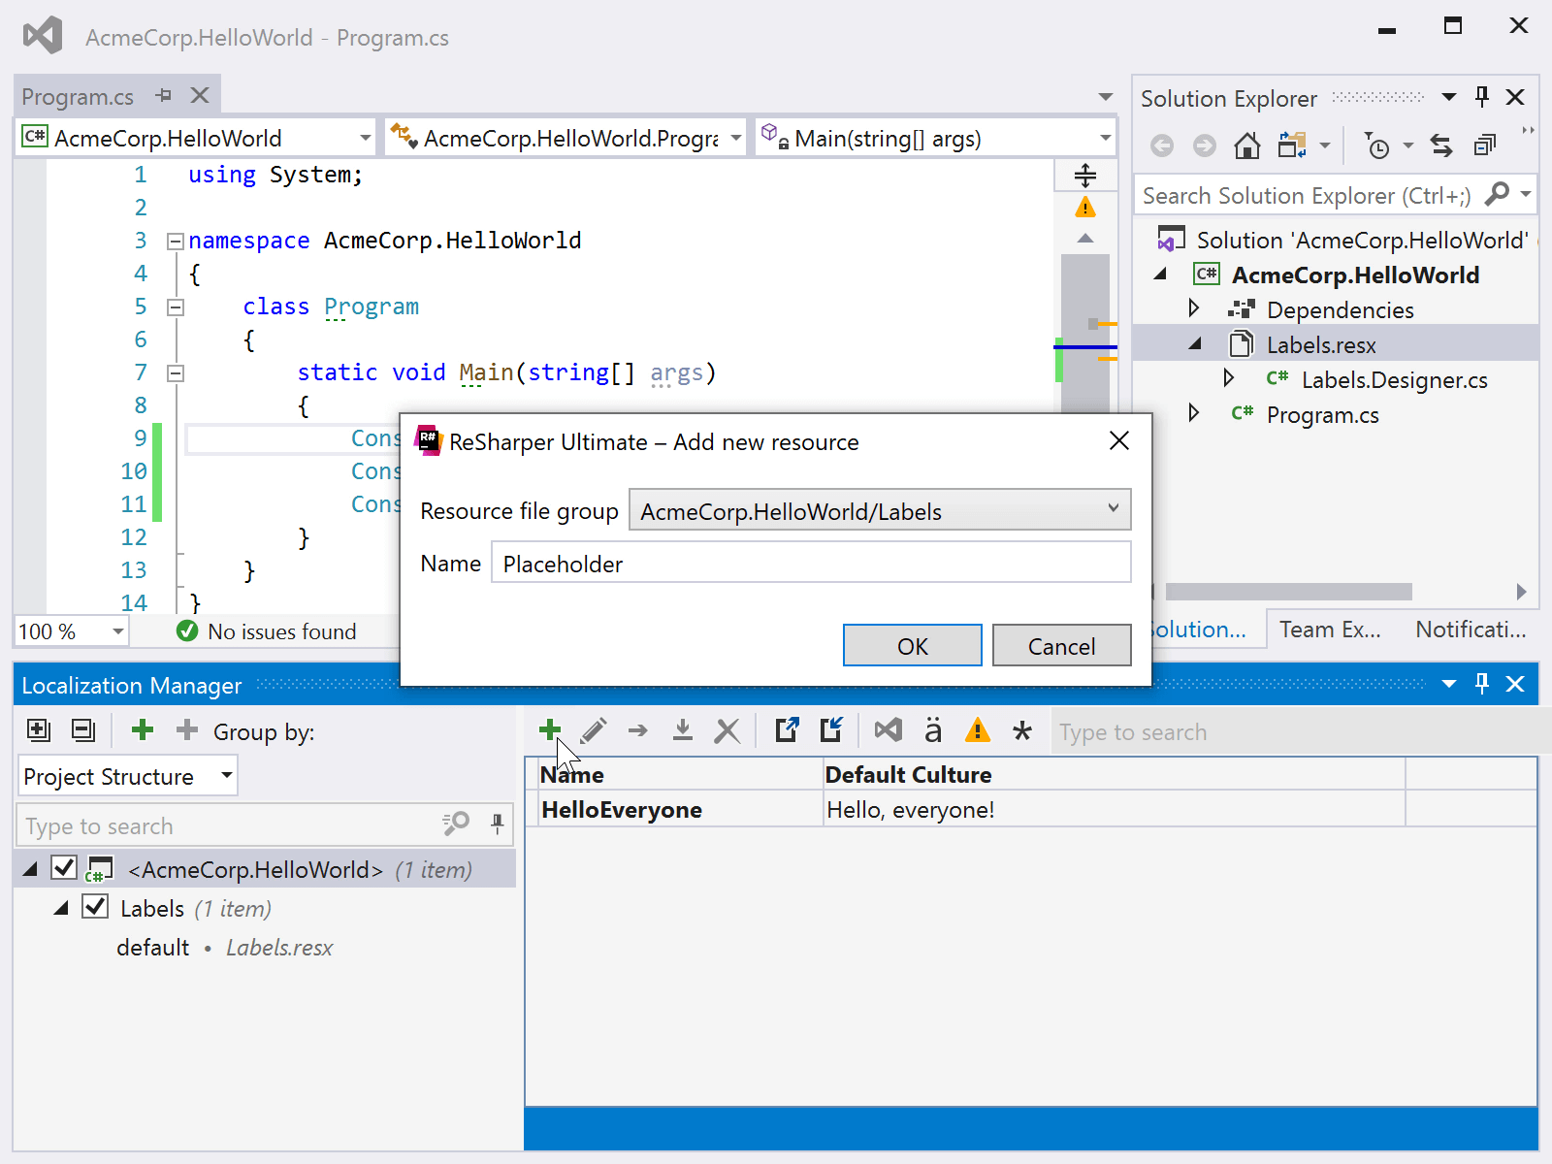Collapse the AcmeCorp.HelloWorld project in Solution Explorer
The height and width of the screenshot is (1164, 1552).
click(1160, 274)
